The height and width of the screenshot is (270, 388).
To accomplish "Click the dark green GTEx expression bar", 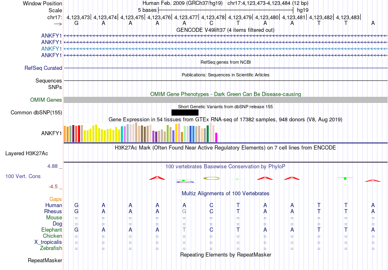I will pyautogui.click(x=207, y=134).
